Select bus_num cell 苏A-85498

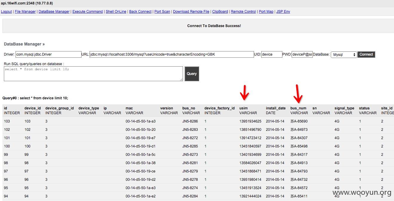point(299,146)
